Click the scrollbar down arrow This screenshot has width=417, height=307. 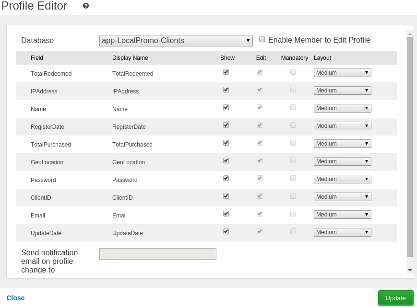click(410, 270)
